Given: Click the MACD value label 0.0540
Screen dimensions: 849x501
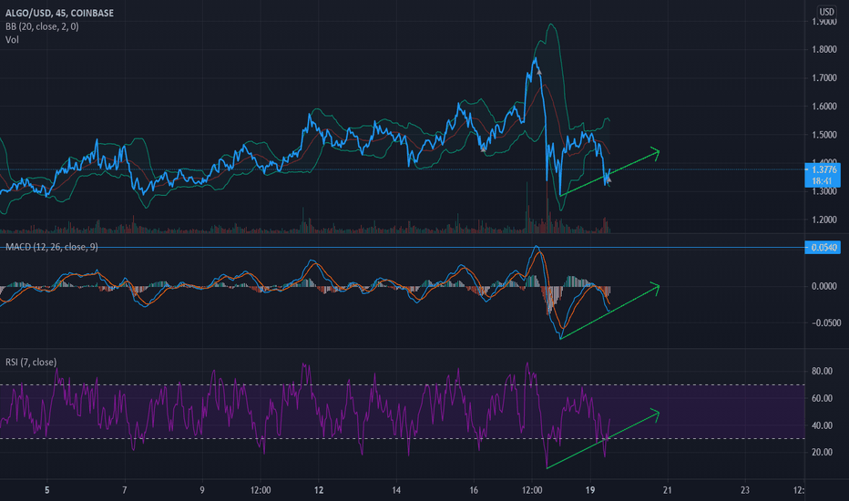Looking at the screenshot, I should [x=823, y=248].
